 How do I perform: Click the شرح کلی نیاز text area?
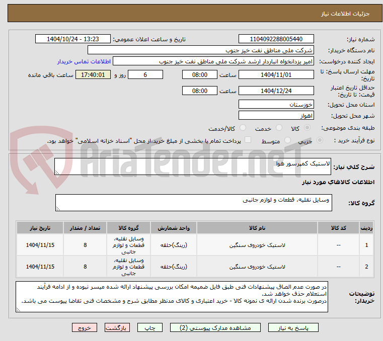pyautogui.click(x=193, y=166)
